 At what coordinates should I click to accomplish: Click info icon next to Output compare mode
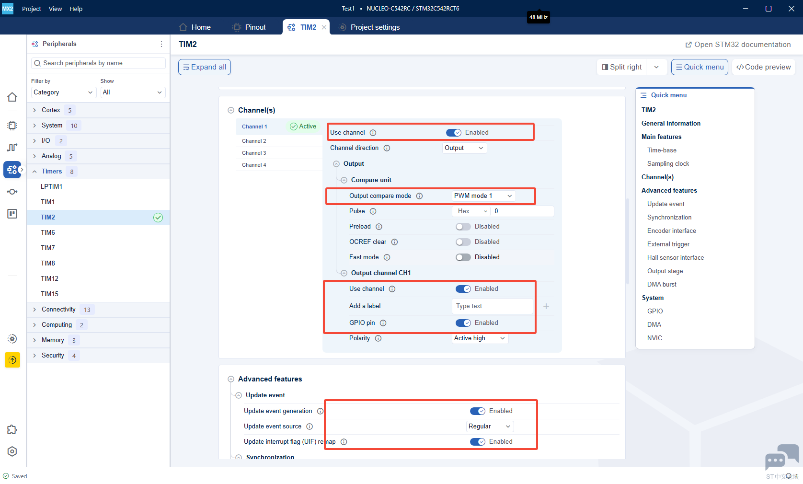[x=419, y=196]
